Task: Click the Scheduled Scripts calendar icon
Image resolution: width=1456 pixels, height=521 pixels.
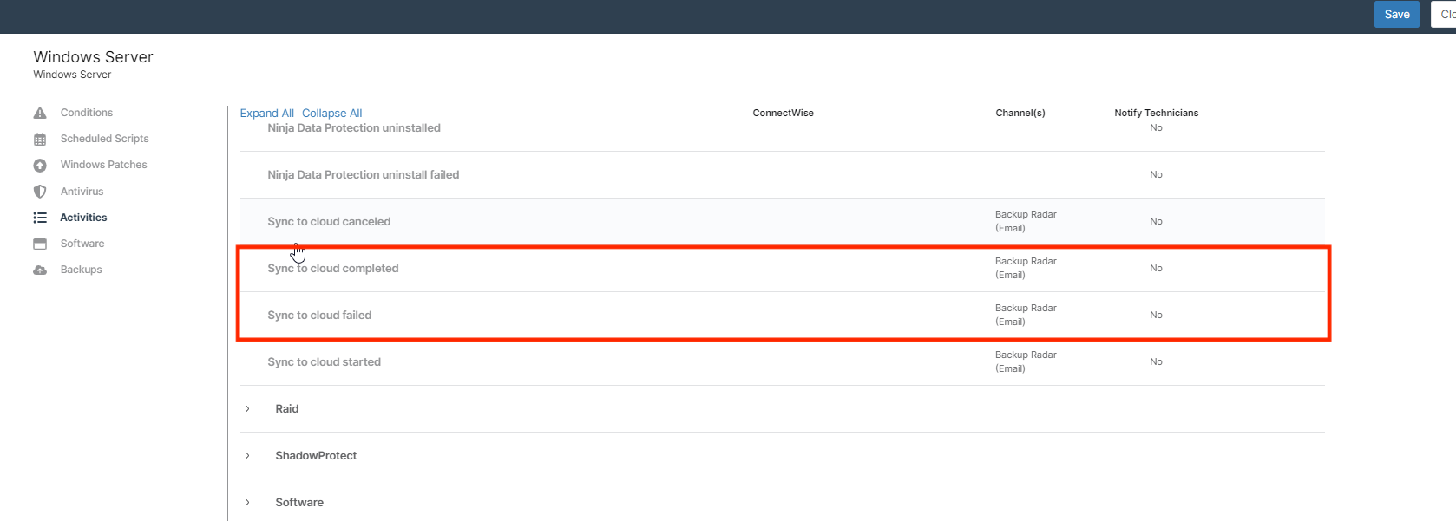Action: tap(40, 140)
